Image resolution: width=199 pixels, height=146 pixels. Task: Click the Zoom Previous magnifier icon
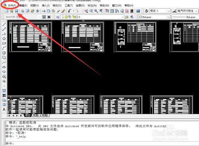click(101, 11)
